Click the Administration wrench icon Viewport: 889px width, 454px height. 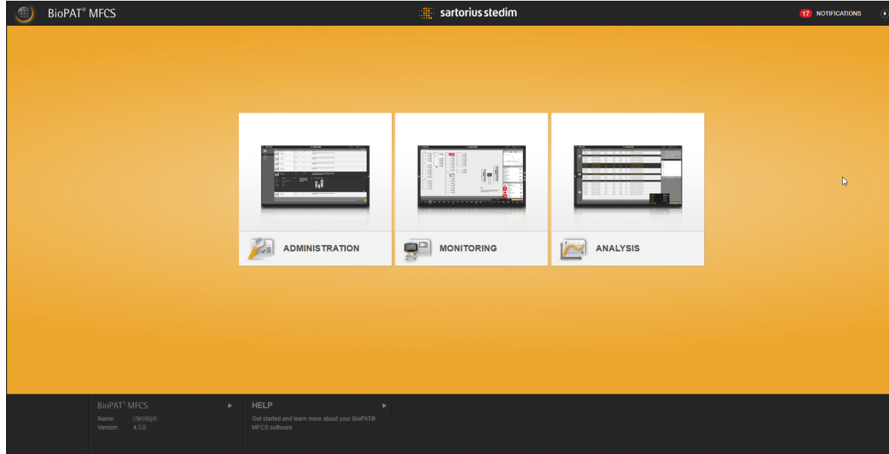coord(261,249)
